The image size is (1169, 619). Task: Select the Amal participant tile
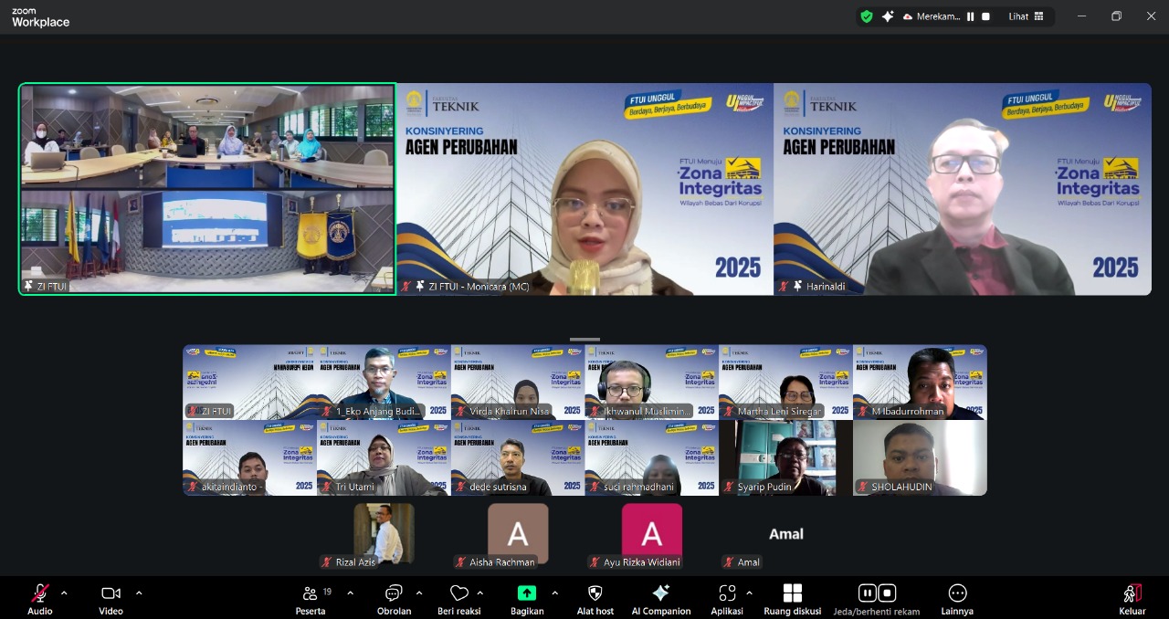786,534
